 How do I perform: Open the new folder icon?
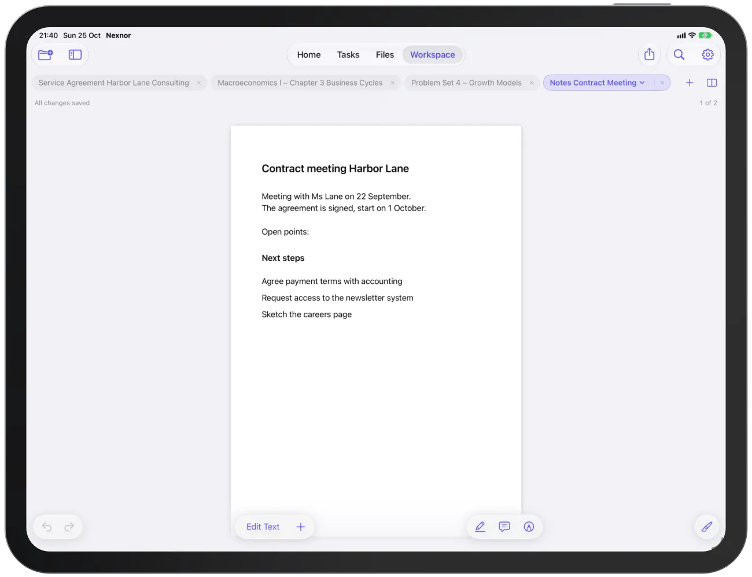[x=46, y=55]
